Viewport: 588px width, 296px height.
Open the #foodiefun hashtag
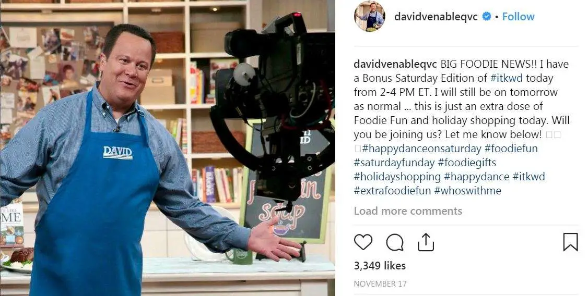pos(511,149)
